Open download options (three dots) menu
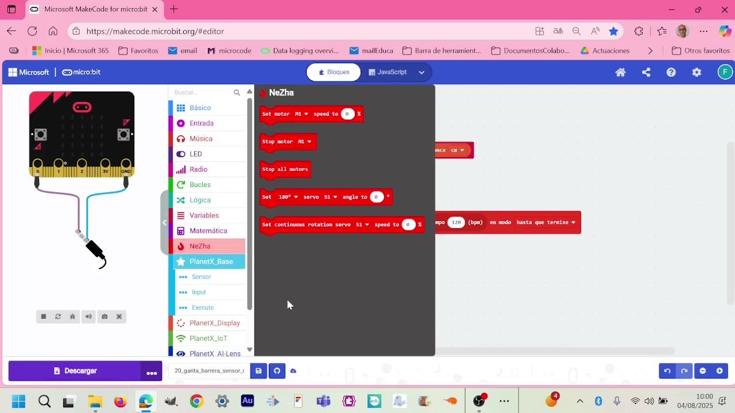 [x=152, y=371]
